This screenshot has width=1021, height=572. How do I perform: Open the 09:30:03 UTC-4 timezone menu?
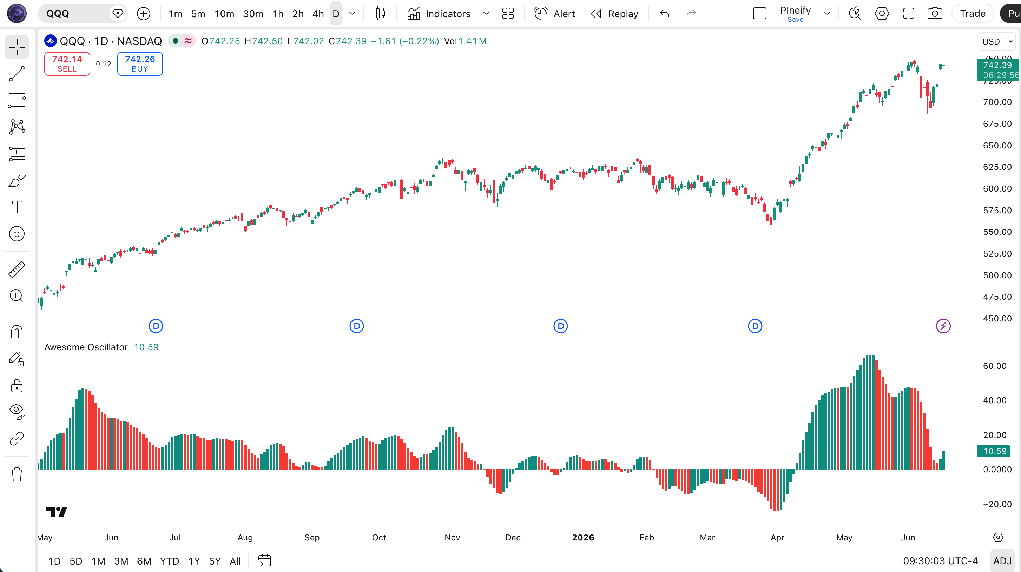pyautogui.click(x=940, y=561)
